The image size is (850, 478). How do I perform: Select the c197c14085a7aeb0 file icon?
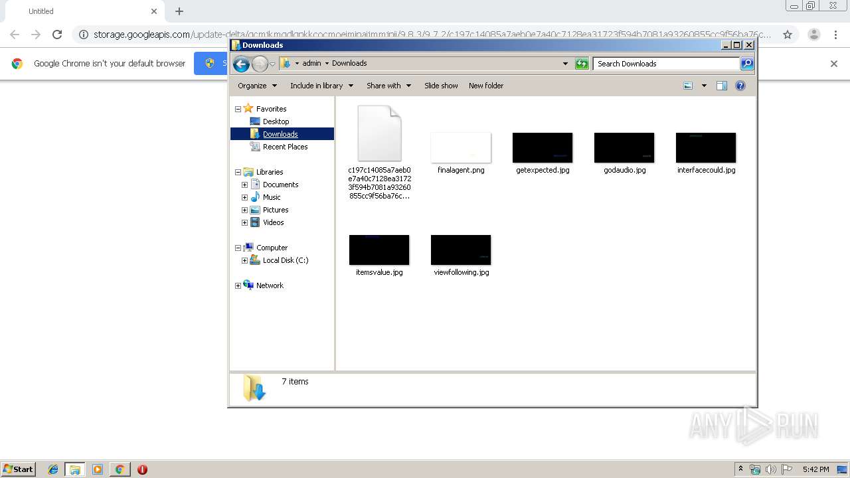[379, 133]
